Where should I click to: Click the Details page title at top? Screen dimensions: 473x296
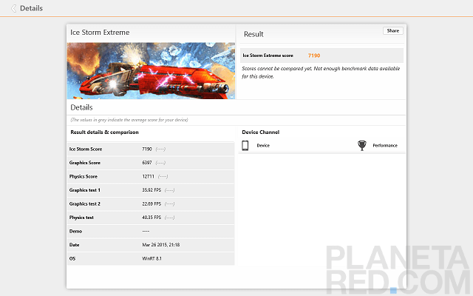31,9
